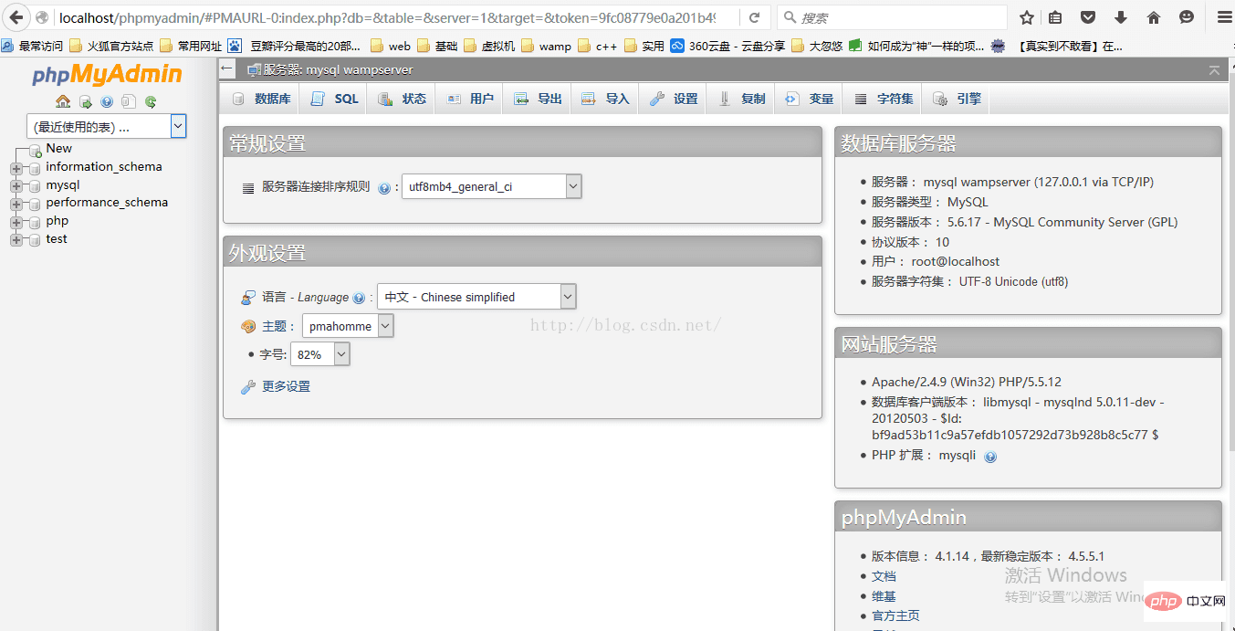Open the 设置 tab
Image resolution: width=1235 pixels, height=631 pixels.
[674, 99]
